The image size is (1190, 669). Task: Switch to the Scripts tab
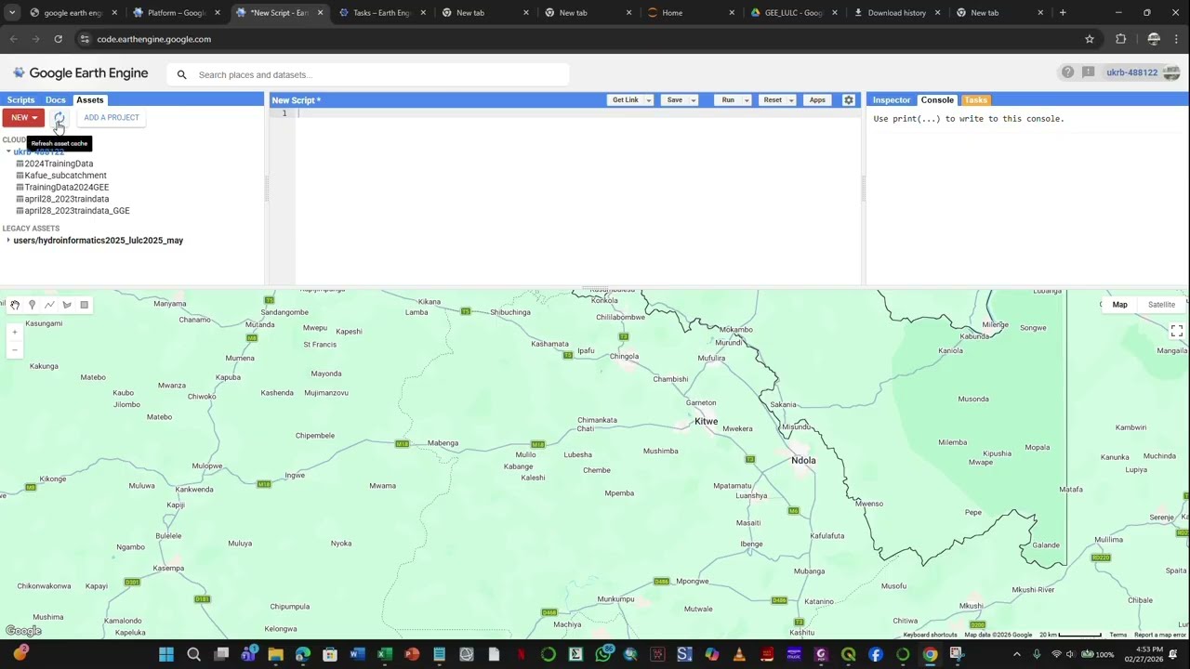pos(20,100)
